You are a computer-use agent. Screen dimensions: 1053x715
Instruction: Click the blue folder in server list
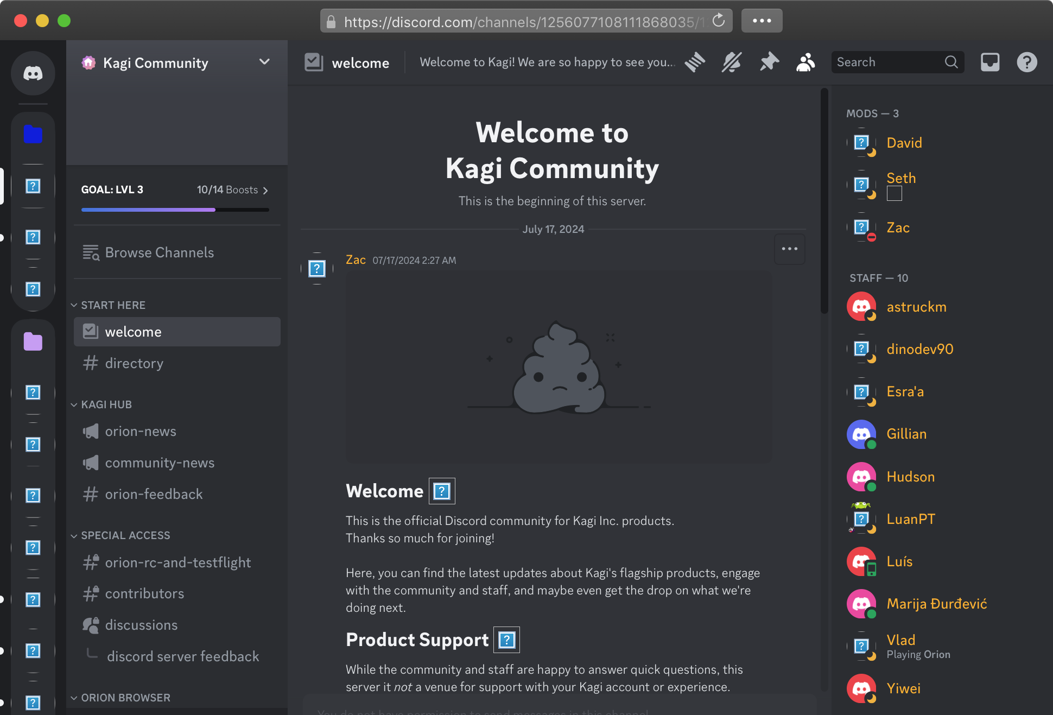(x=33, y=134)
